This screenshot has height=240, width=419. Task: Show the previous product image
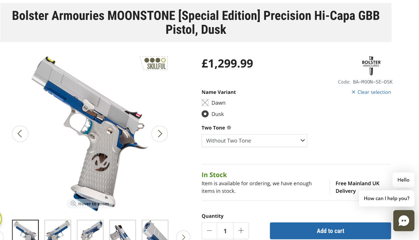point(20,134)
